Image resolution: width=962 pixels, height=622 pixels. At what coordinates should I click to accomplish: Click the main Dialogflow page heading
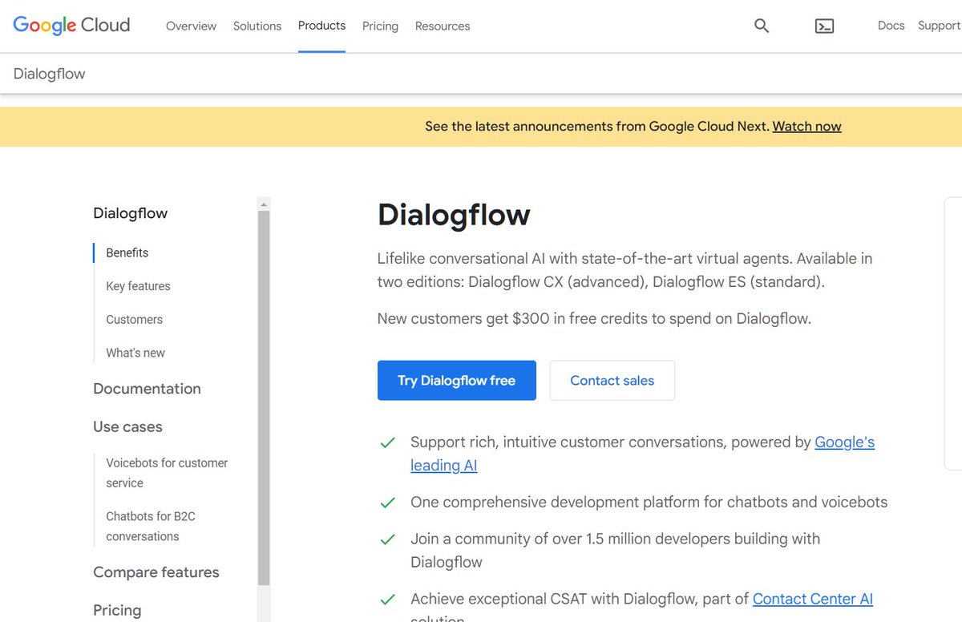point(454,215)
